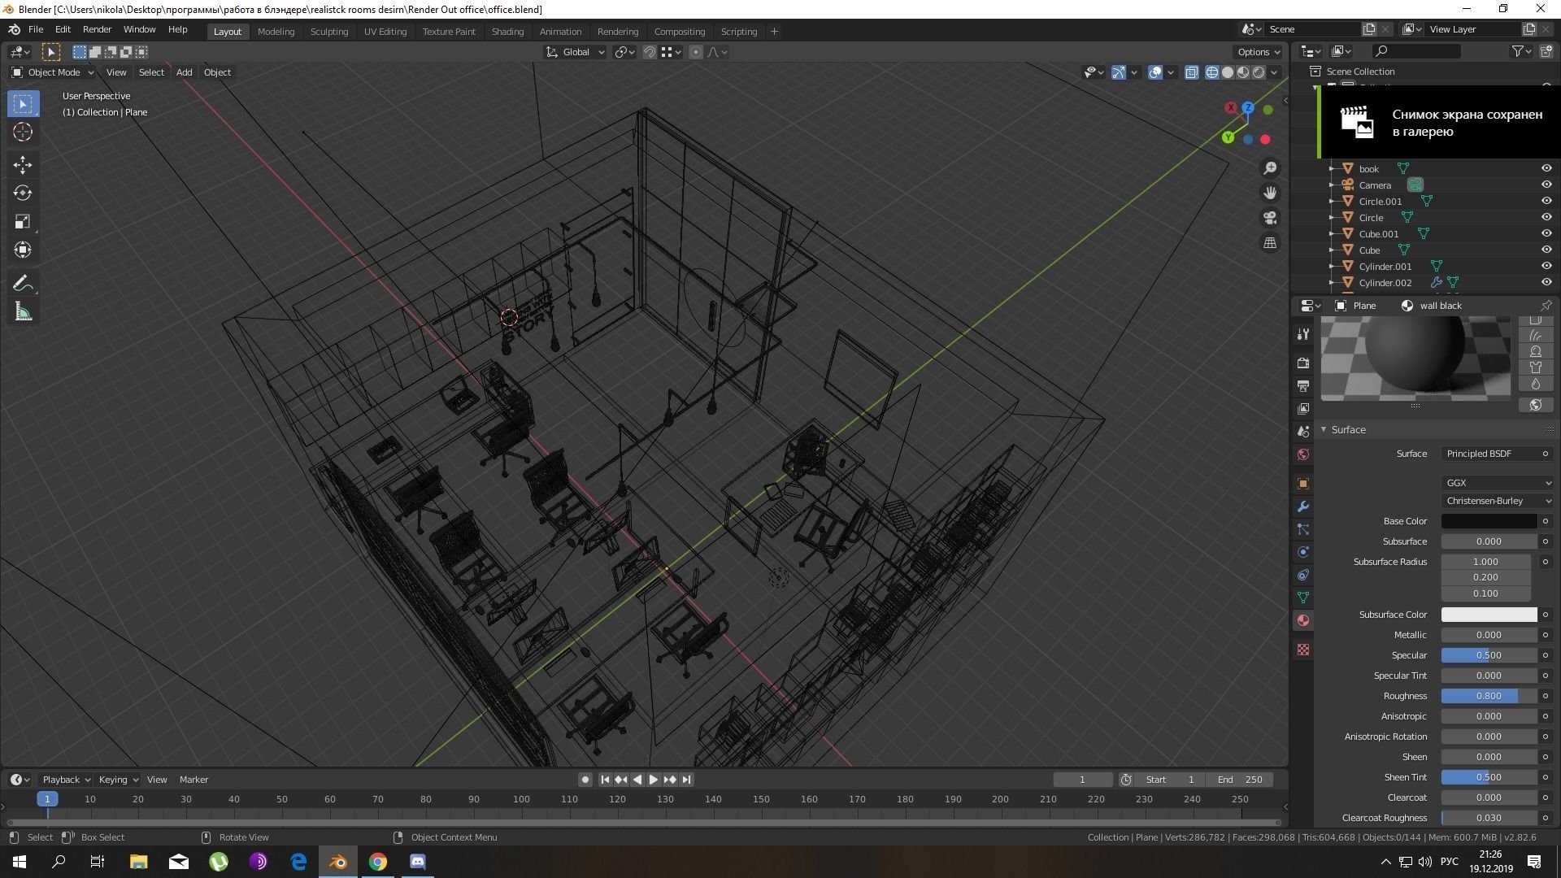The width and height of the screenshot is (1561, 878).
Task: Switch to wireframe viewport shading
Action: point(1211,72)
